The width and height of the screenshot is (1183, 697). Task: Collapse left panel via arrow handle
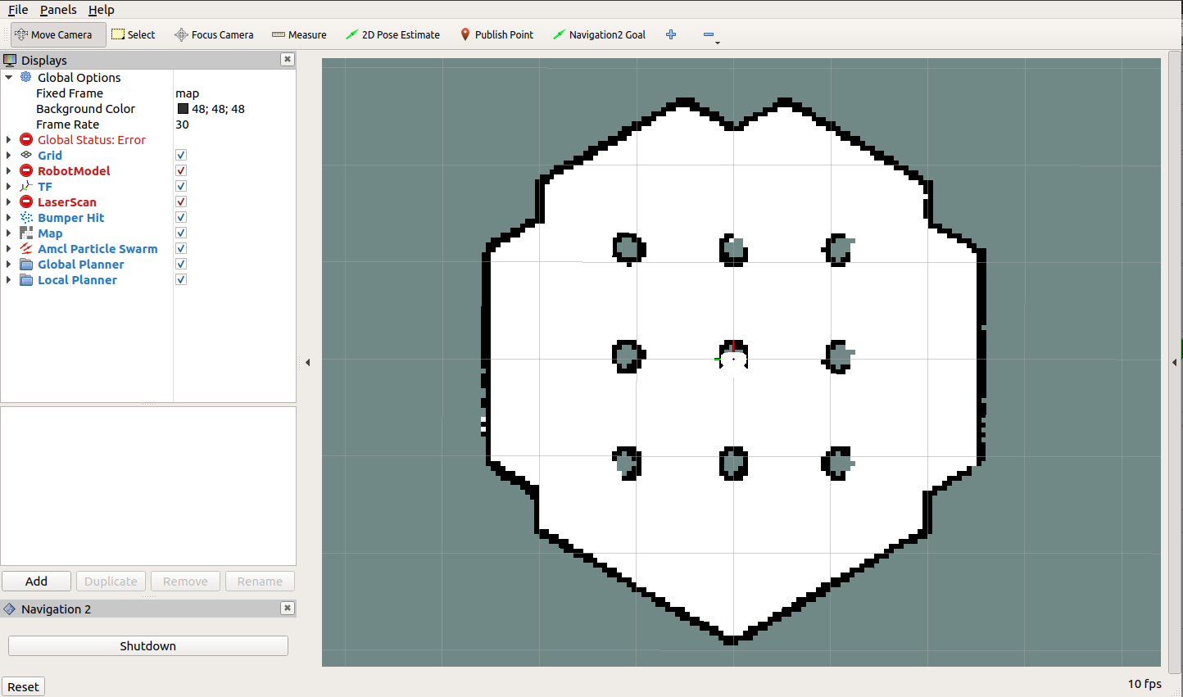[x=308, y=362]
